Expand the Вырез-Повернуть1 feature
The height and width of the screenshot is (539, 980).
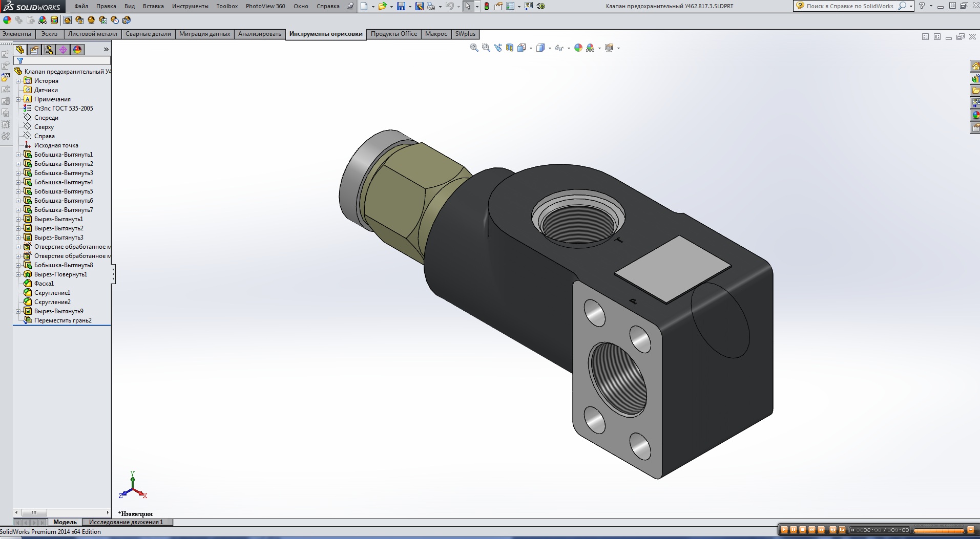click(x=18, y=274)
